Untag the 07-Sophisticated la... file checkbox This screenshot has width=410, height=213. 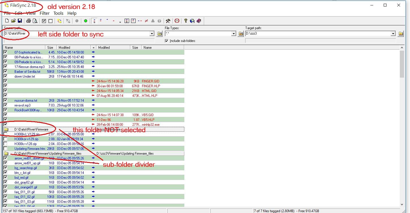click(5, 52)
